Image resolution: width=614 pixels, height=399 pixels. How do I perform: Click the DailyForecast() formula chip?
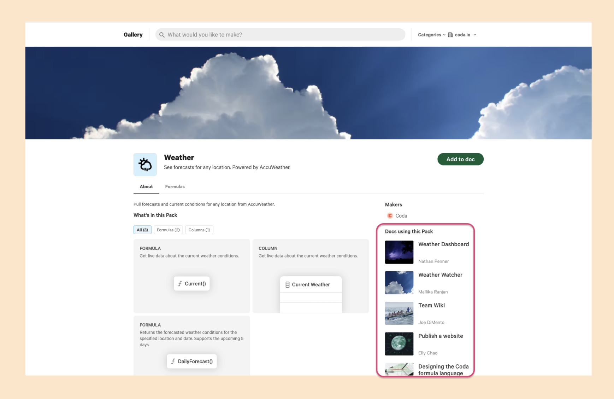(x=192, y=362)
